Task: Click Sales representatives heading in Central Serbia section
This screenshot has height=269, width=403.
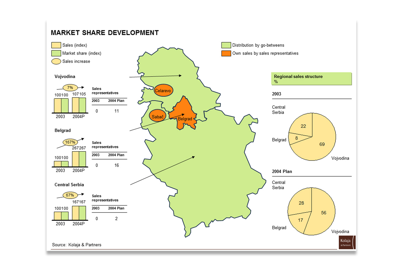Action: point(105,198)
